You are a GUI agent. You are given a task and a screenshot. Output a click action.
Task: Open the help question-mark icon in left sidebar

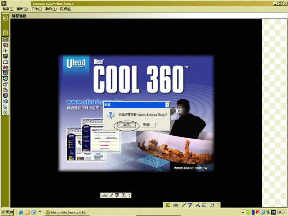pyautogui.click(x=5, y=33)
